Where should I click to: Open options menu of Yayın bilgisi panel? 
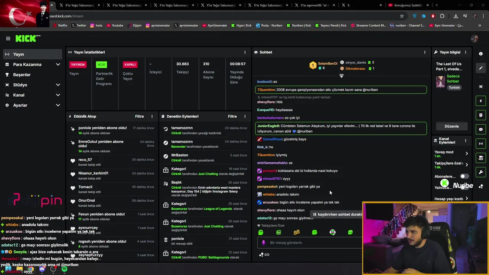[x=465, y=52]
